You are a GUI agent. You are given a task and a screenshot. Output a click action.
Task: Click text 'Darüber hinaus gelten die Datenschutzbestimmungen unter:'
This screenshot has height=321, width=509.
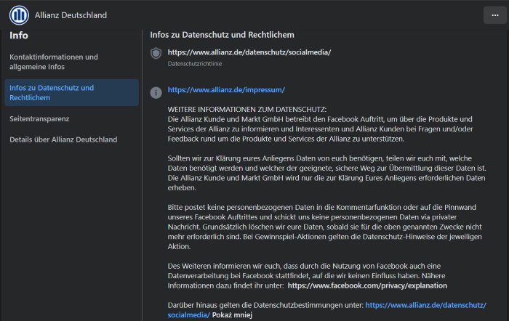click(265, 305)
